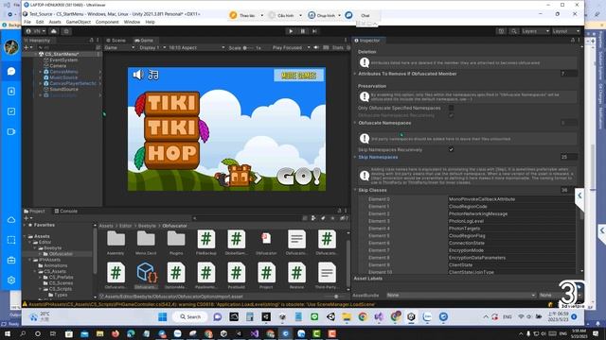Open the Plugins folder in Project
This screenshot has height=340, width=606.
tap(176, 242)
